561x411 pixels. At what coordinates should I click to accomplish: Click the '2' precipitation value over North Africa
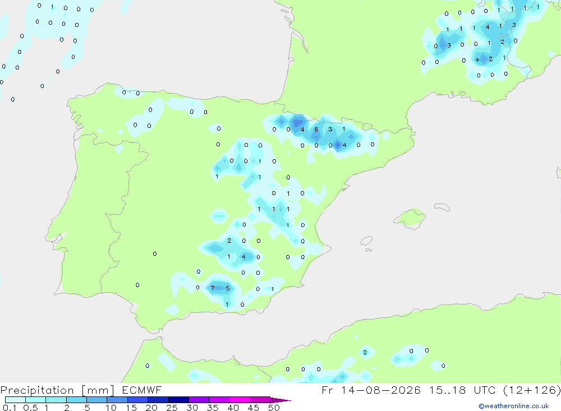(365, 352)
